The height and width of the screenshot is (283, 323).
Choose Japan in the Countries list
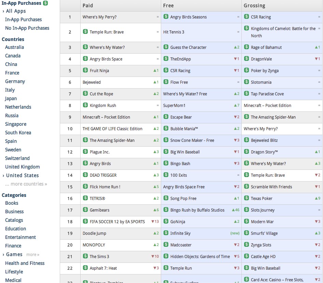tap(11, 98)
